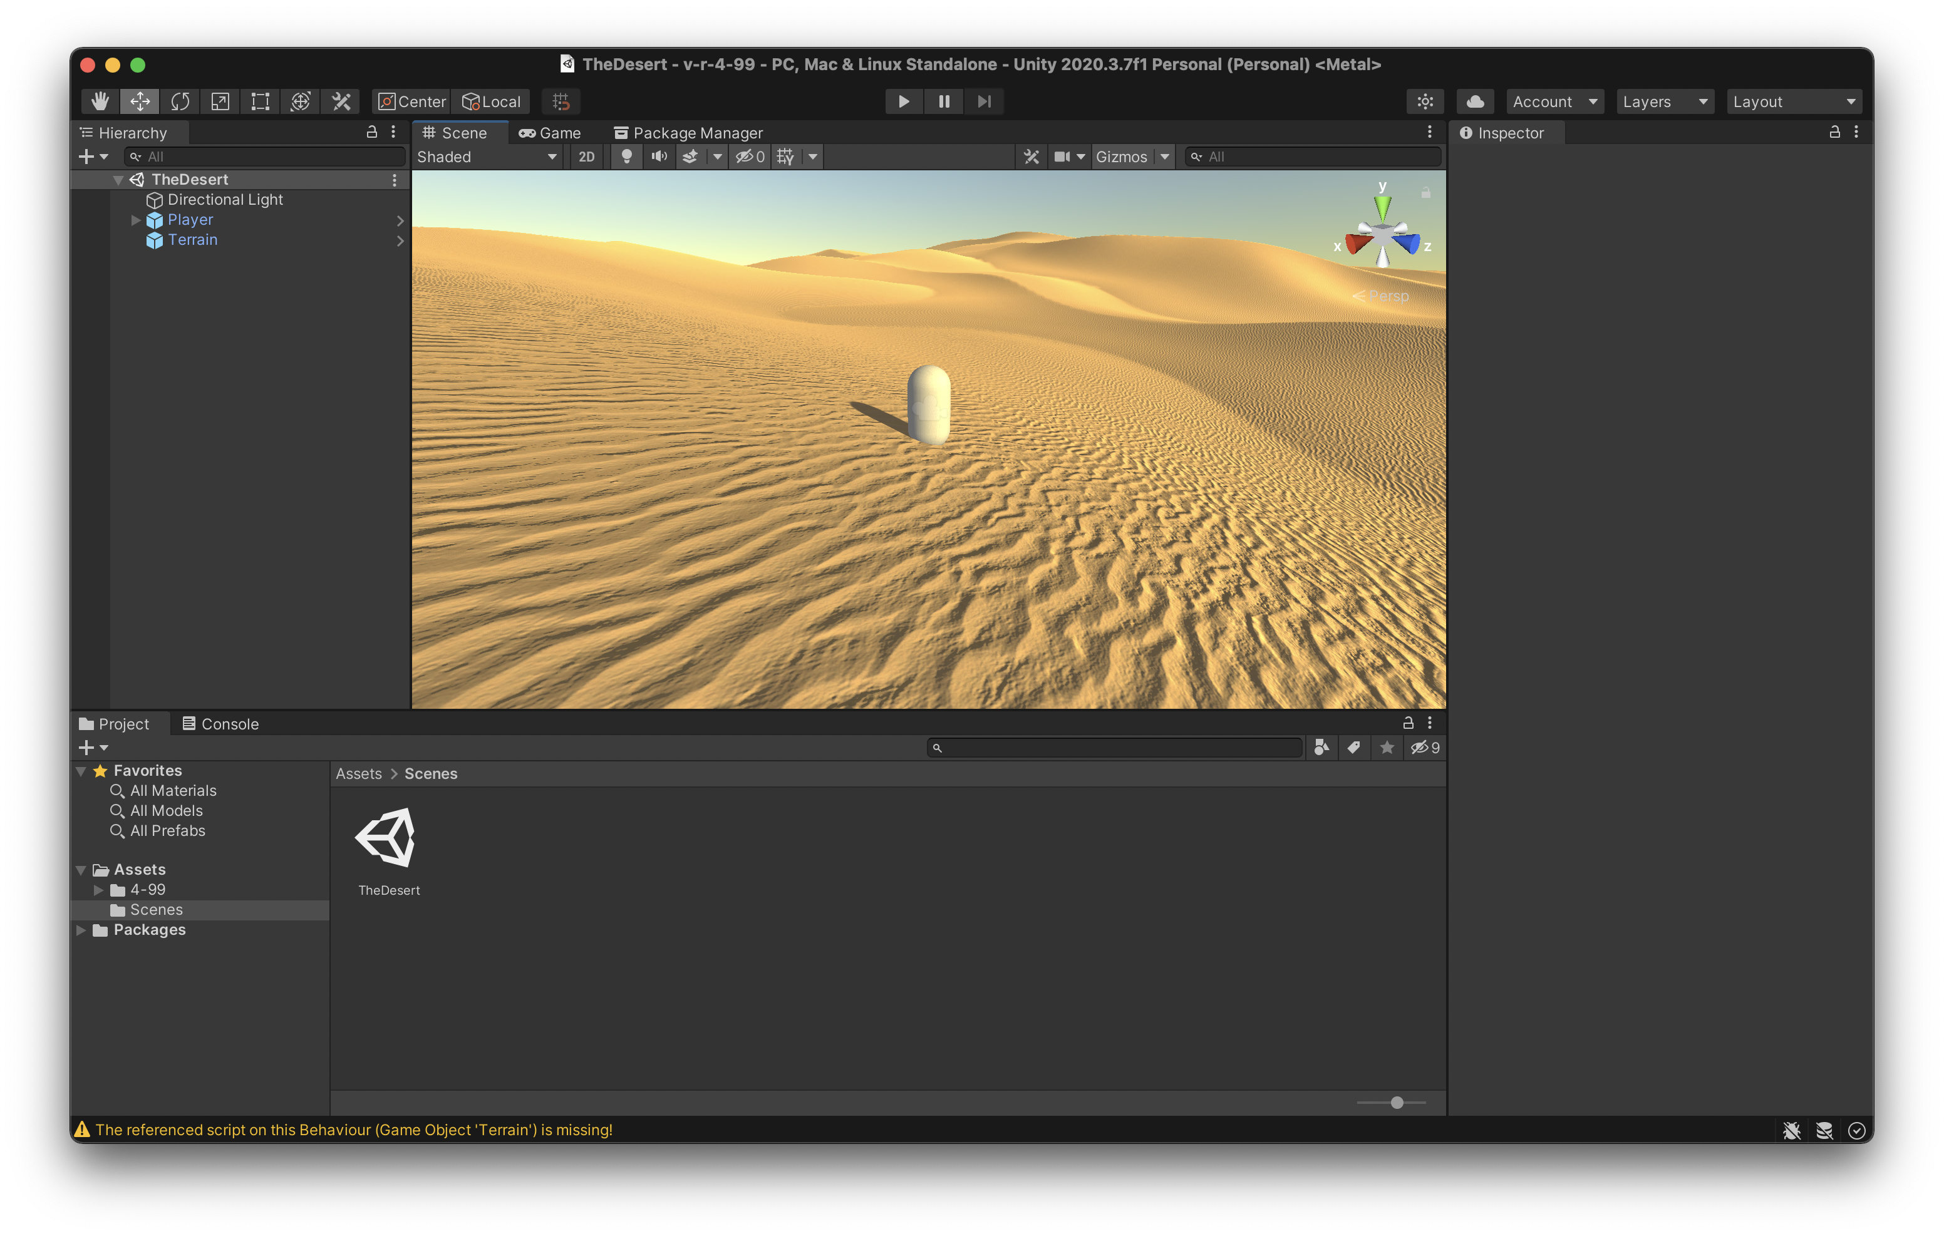The width and height of the screenshot is (1944, 1236).
Task: Toggle hidden packages visibility count
Action: [1425, 748]
